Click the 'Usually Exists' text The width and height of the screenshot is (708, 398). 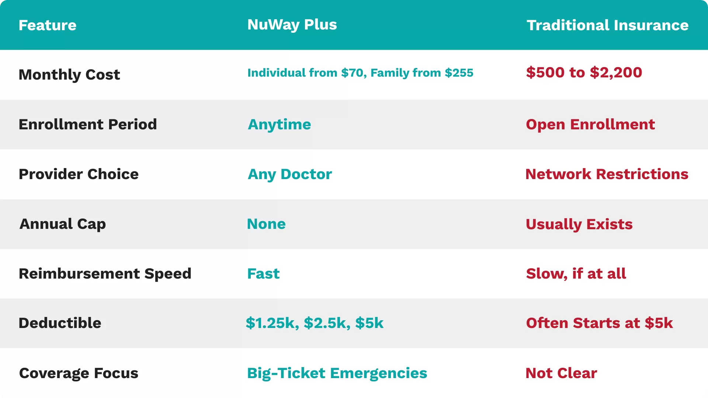point(579,224)
